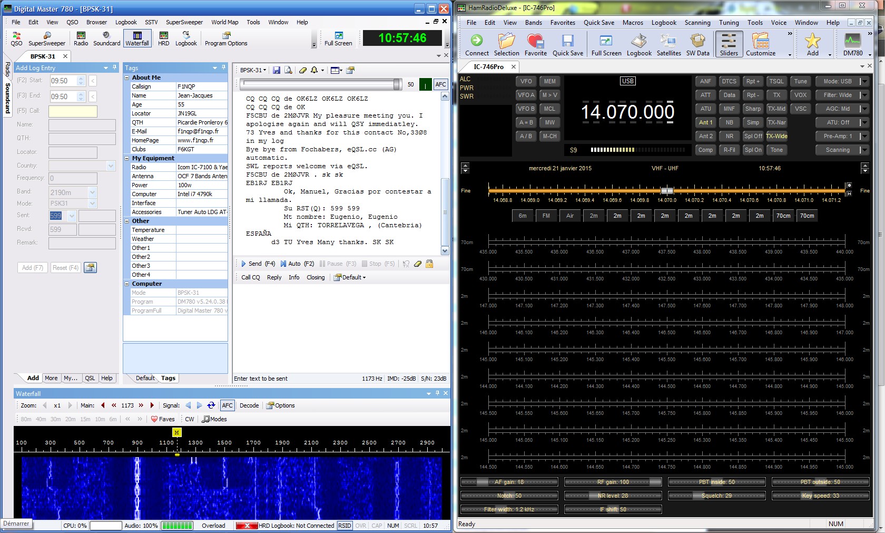This screenshot has width=885, height=533.
Task: Select the 70cm band button beside 2m
Action: coord(783,216)
